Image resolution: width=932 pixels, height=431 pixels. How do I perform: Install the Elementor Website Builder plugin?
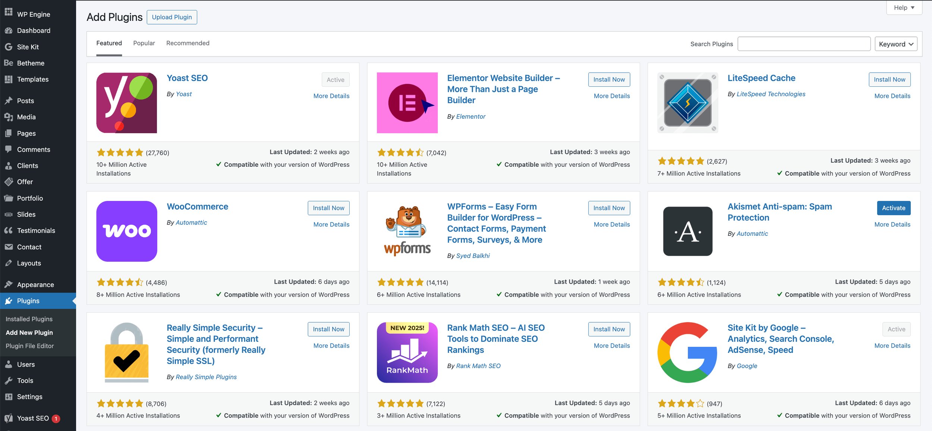tap(609, 80)
